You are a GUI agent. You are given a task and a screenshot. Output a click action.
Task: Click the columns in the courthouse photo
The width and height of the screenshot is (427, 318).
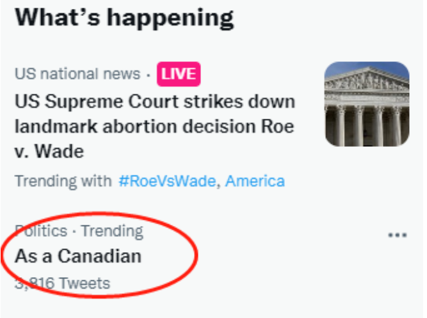[366, 121]
